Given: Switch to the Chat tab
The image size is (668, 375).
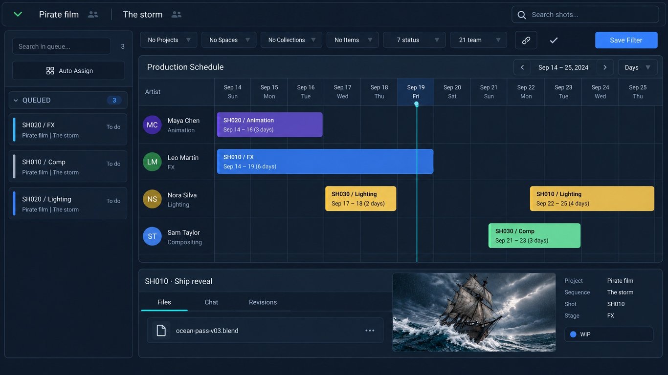Looking at the screenshot, I should pos(211,302).
